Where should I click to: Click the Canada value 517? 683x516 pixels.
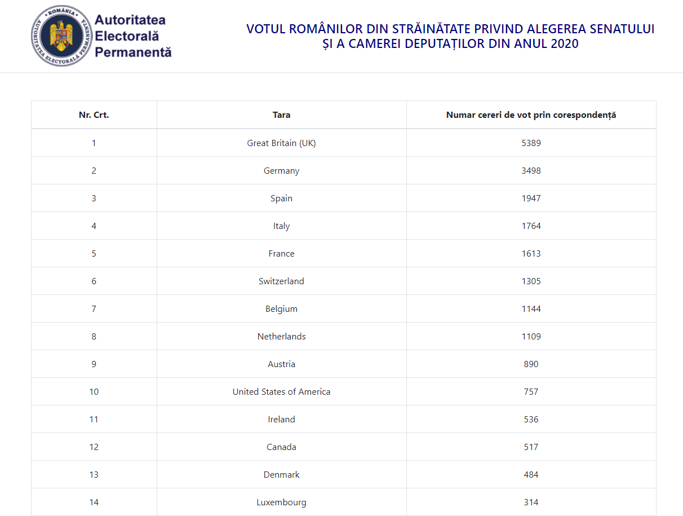[x=531, y=447]
